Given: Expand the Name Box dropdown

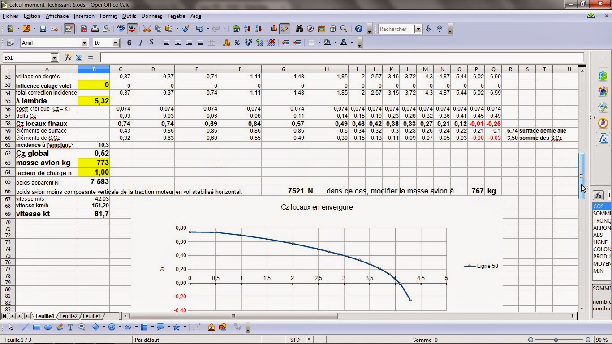Looking at the screenshot, I should [x=55, y=57].
